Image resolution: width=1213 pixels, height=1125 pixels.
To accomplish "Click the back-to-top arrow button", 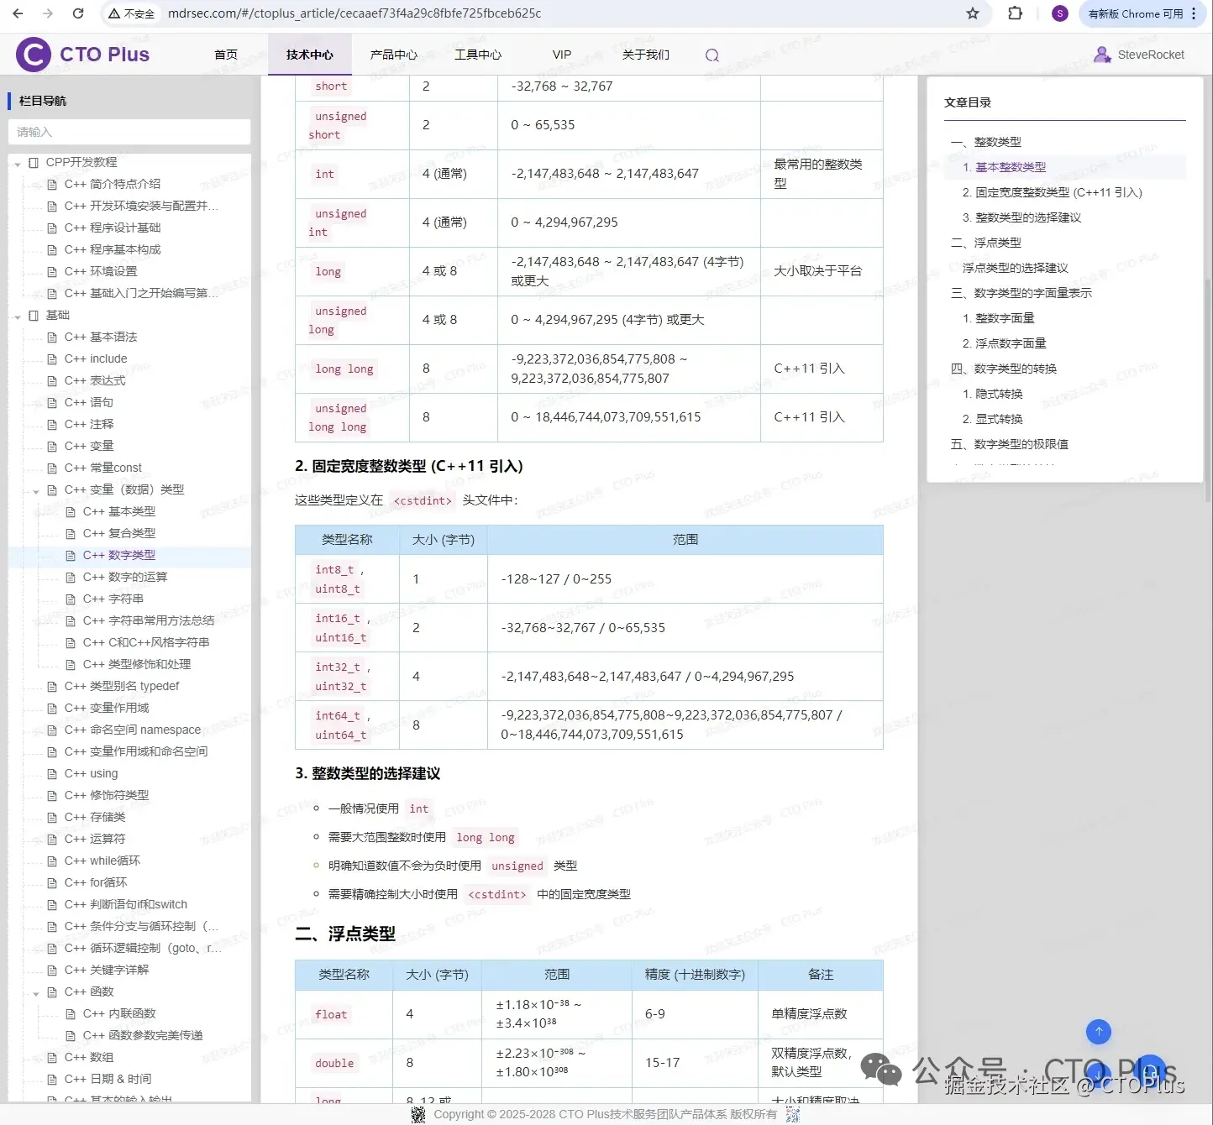I will [1098, 1032].
